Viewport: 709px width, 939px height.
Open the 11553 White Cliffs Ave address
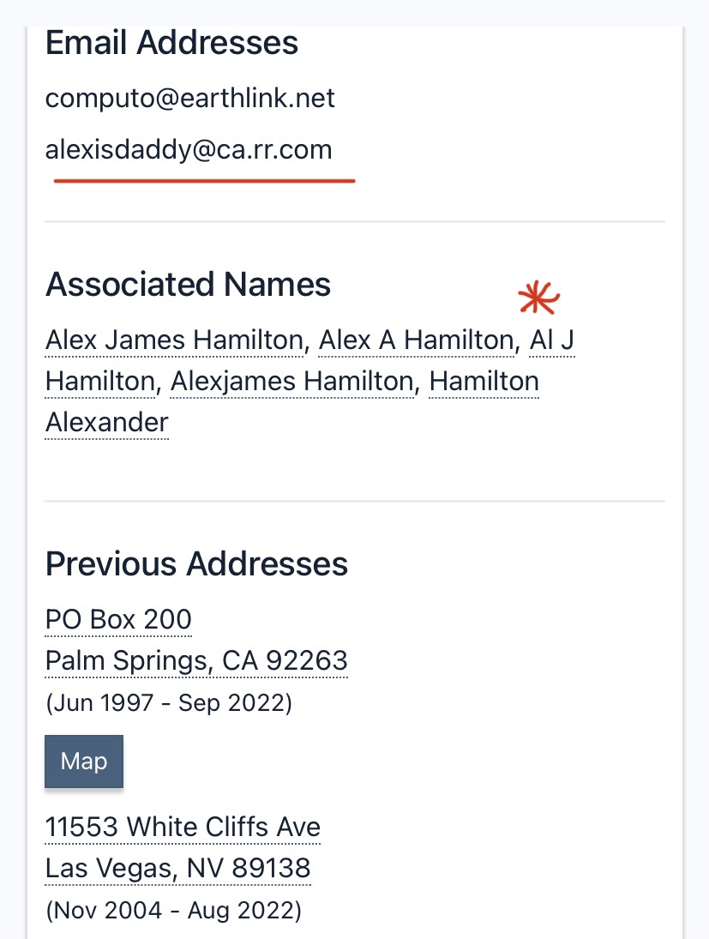[x=183, y=827]
